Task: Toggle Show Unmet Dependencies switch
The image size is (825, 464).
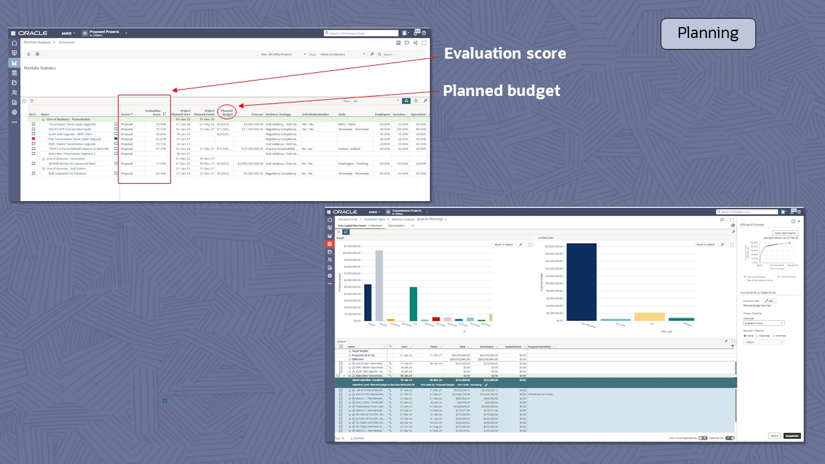Action: pyautogui.click(x=702, y=438)
